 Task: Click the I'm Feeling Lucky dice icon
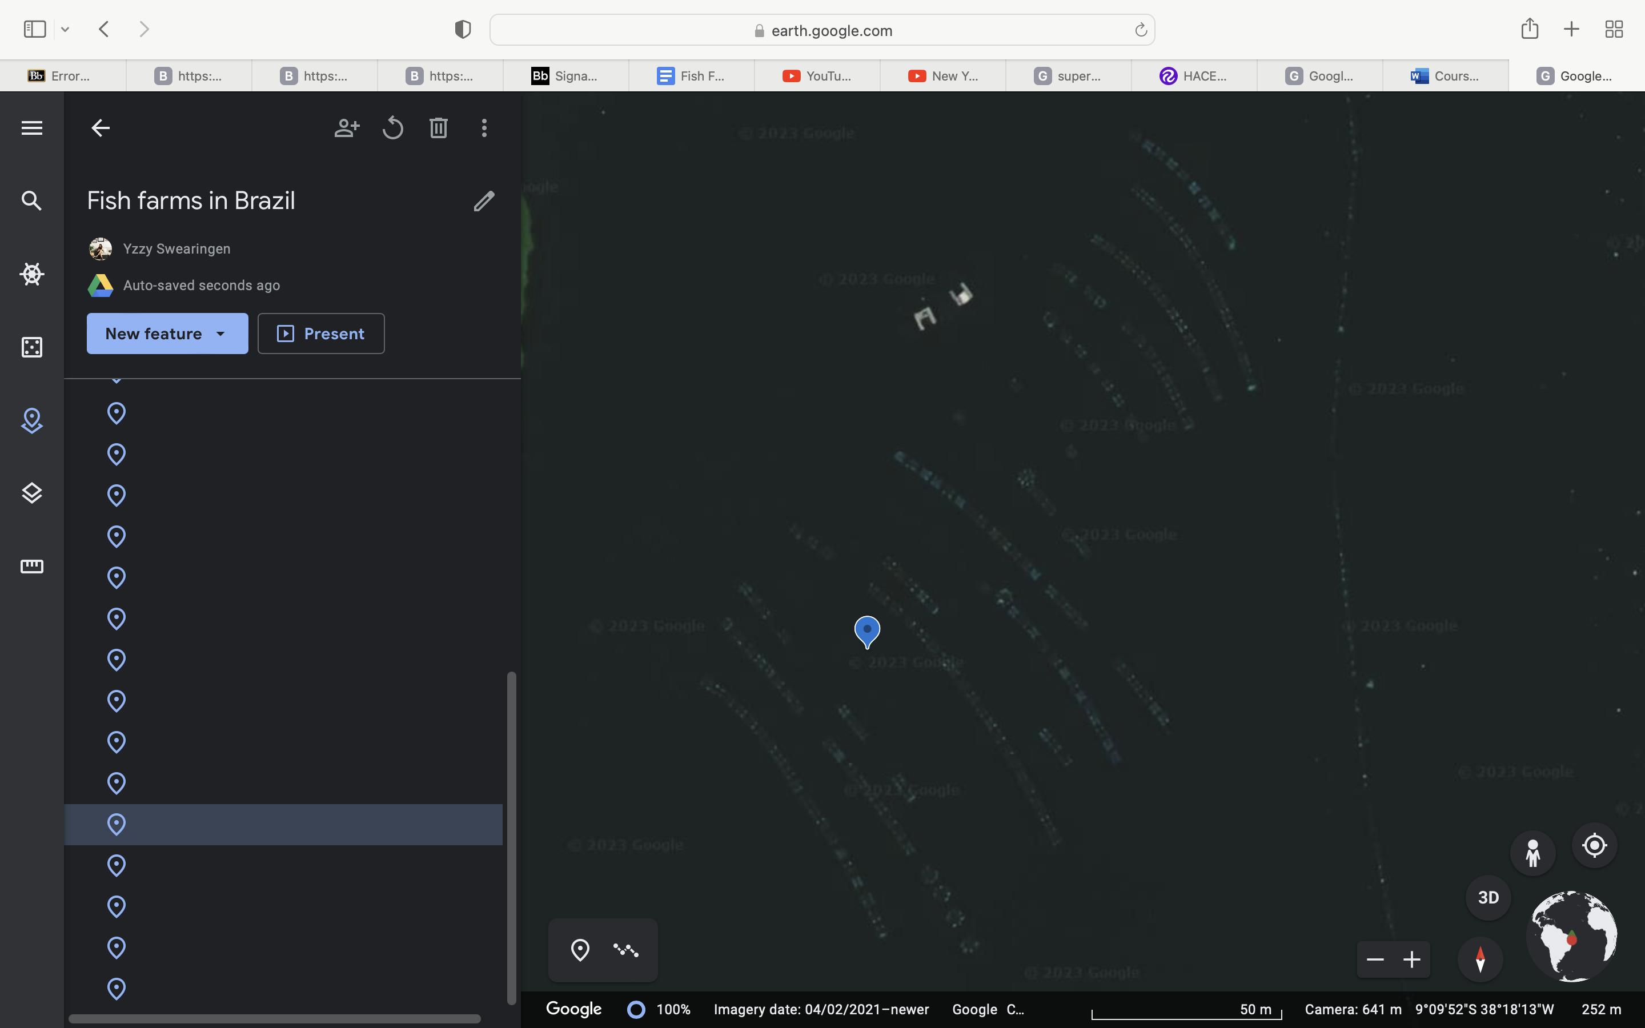point(31,347)
